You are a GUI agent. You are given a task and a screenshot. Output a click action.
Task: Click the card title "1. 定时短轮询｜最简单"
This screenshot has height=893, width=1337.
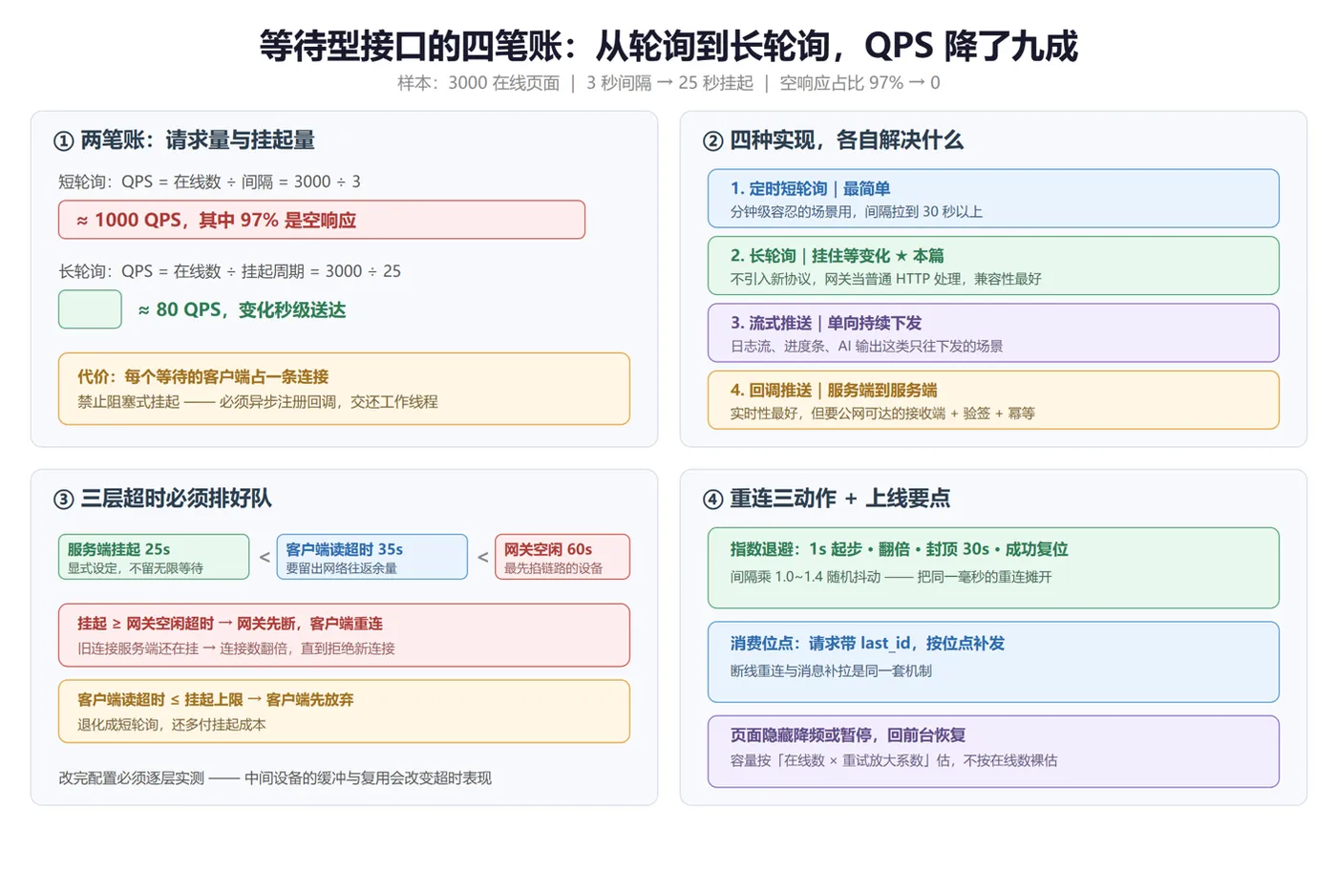(810, 188)
